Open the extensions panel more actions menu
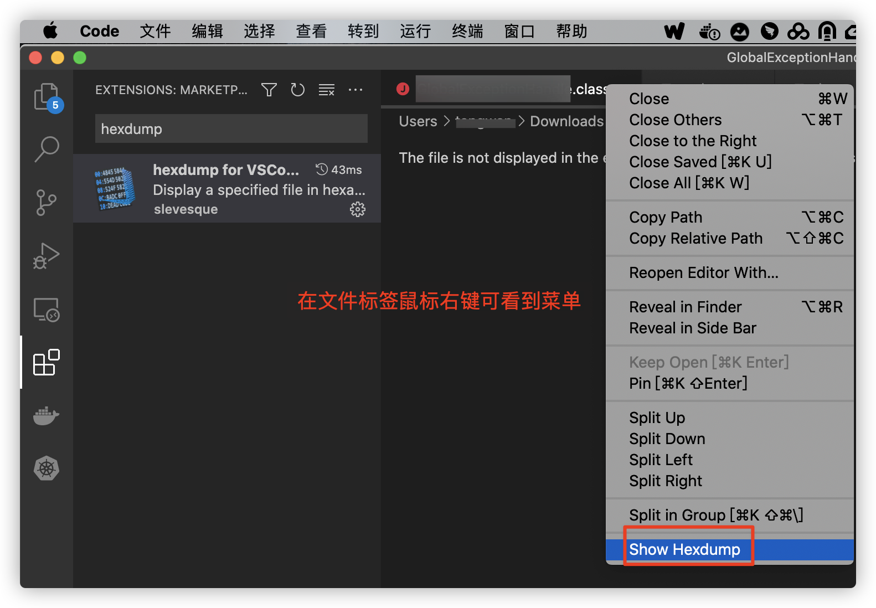Image resolution: width=876 pixels, height=608 pixels. point(355,90)
